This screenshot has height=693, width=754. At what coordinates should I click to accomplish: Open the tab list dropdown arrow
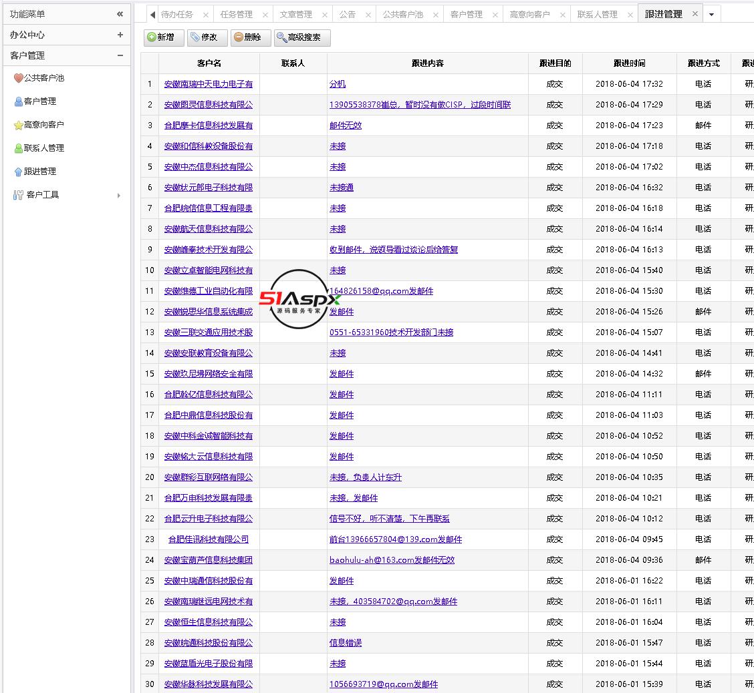[x=711, y=14]
